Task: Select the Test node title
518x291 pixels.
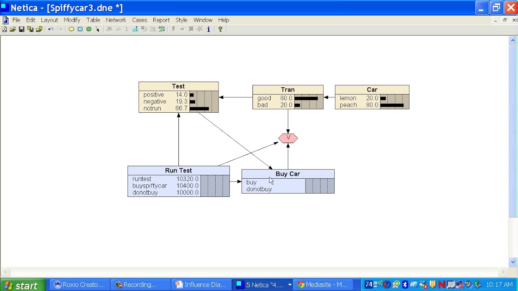Action: pyautogui.click(x=178, y=86)
